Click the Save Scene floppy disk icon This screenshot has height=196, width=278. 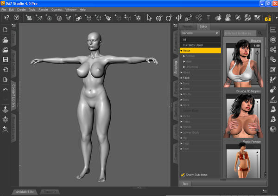click(x=5, y=60)
